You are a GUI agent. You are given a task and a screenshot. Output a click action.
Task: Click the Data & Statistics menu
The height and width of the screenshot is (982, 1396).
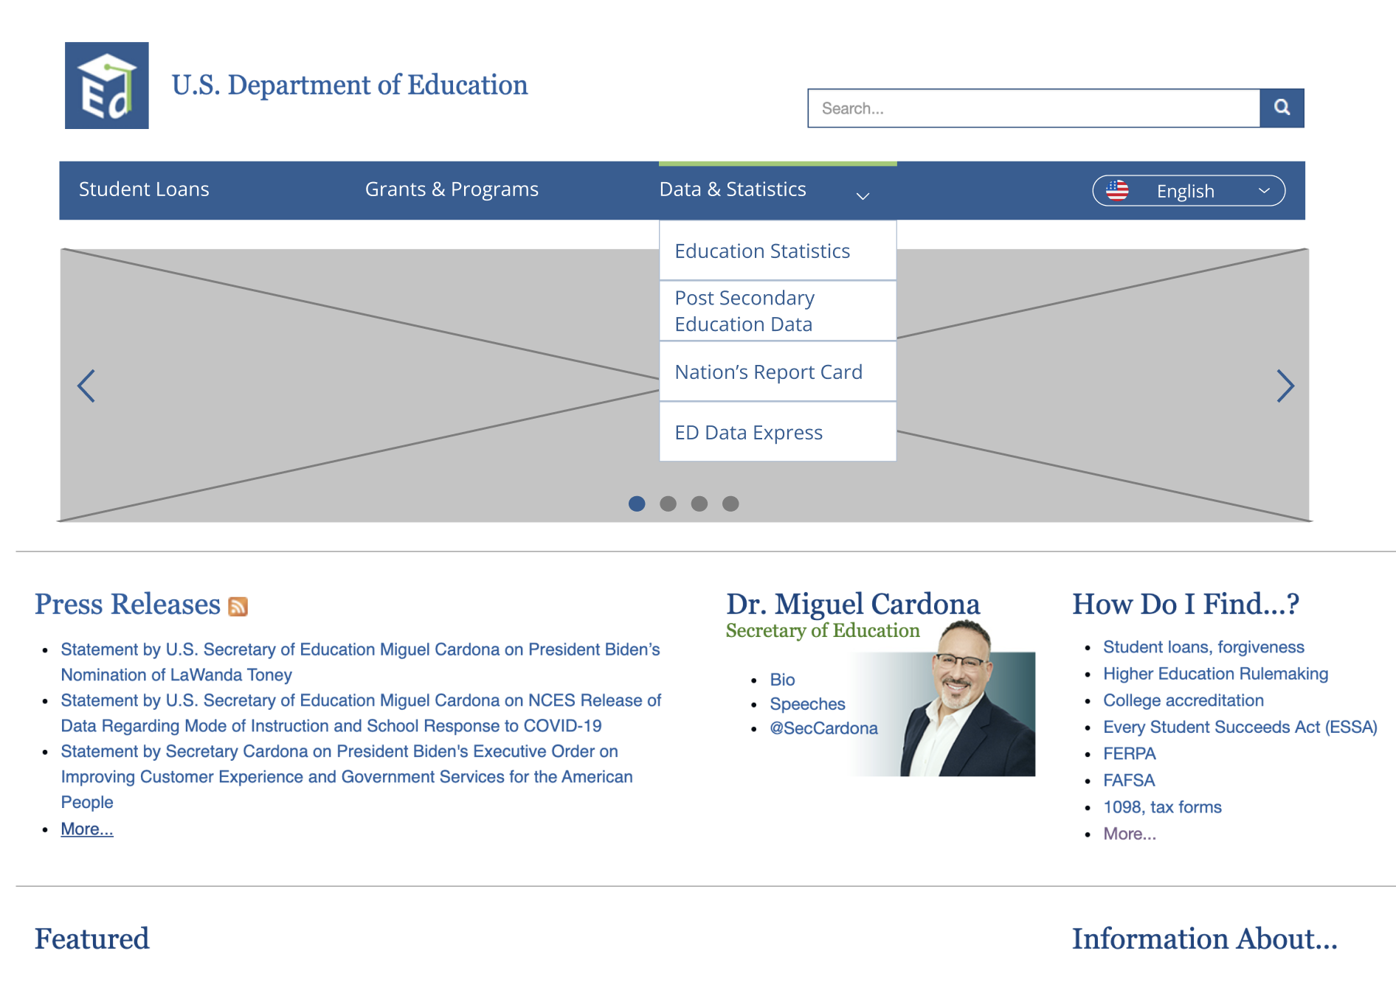(733, 189)
